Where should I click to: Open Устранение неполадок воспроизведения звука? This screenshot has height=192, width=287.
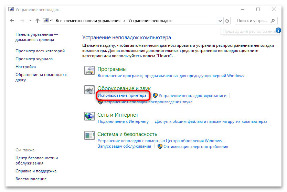(x=148, y=102)
